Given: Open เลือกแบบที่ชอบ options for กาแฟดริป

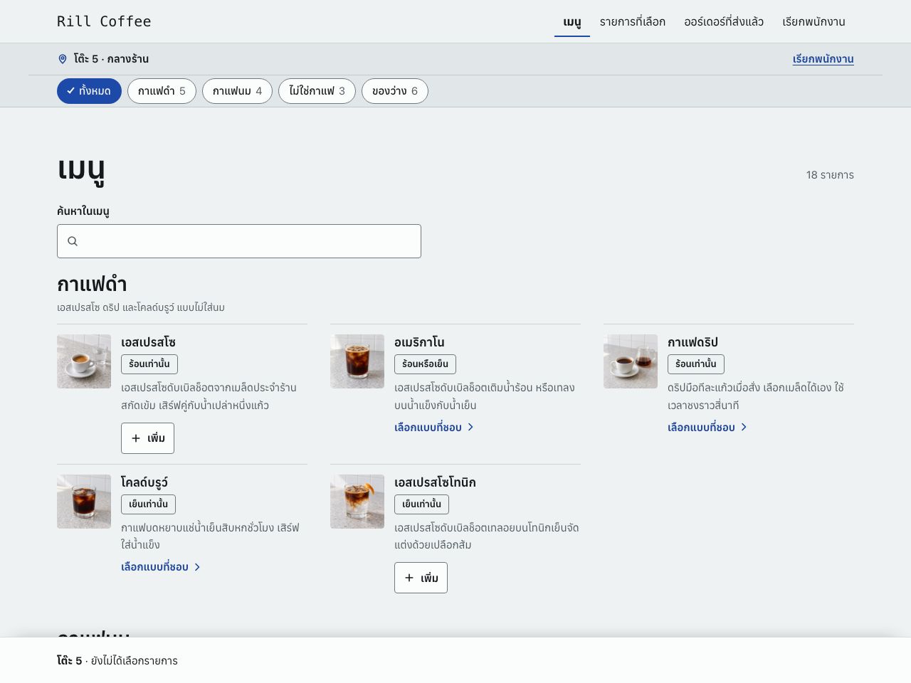Looking at the screenshot, I should coord(707,427).
